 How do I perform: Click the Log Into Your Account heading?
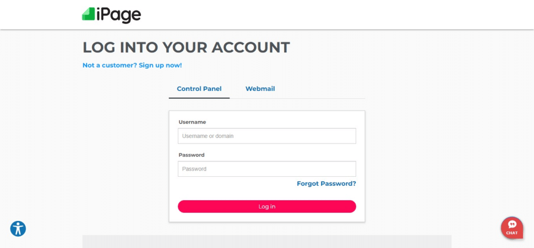coord(186,47)
